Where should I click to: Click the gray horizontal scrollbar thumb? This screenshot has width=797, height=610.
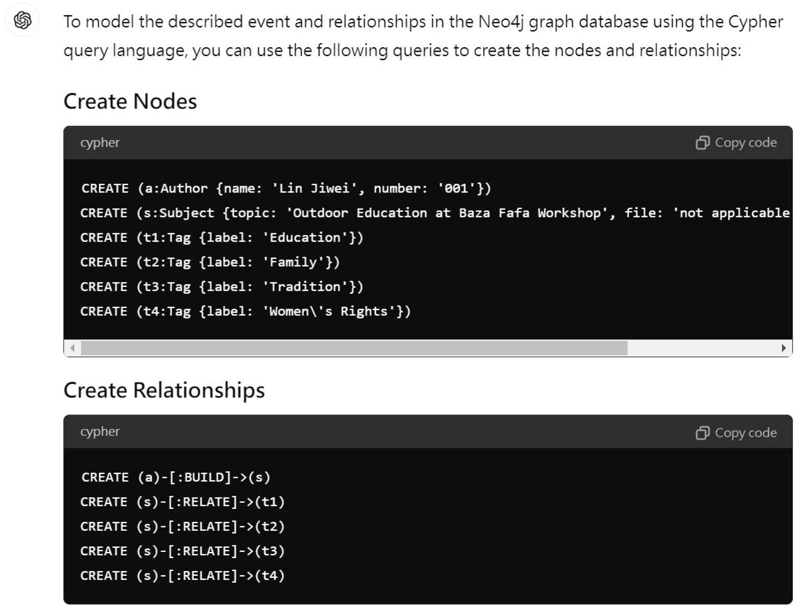click(354, 348)
